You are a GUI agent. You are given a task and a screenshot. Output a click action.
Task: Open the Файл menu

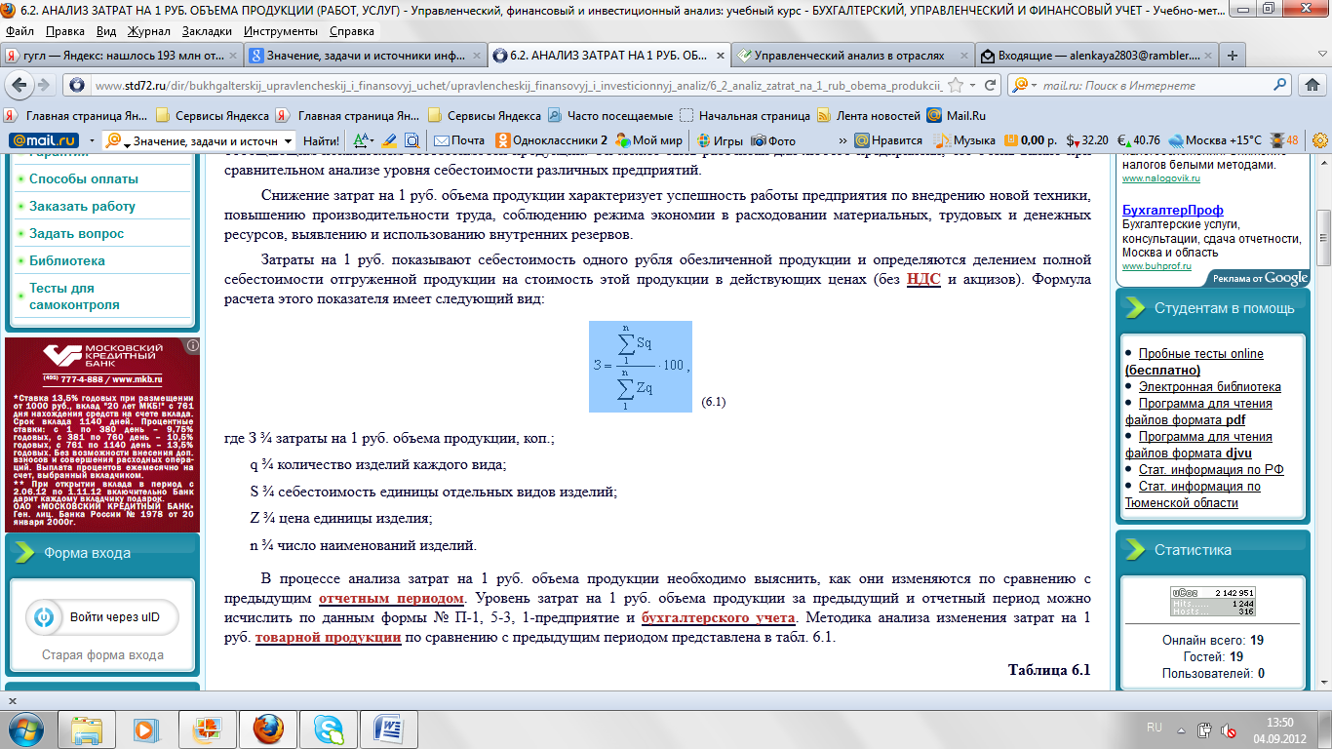[20, 31]
